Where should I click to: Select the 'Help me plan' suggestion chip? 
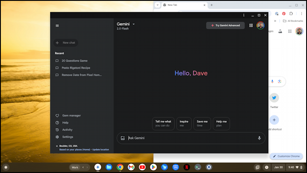click(221, 123)
